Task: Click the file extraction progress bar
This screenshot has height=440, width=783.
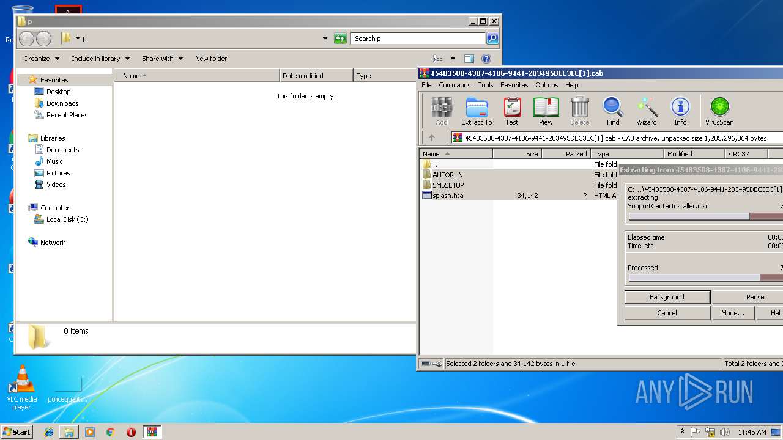Action: 705,216
